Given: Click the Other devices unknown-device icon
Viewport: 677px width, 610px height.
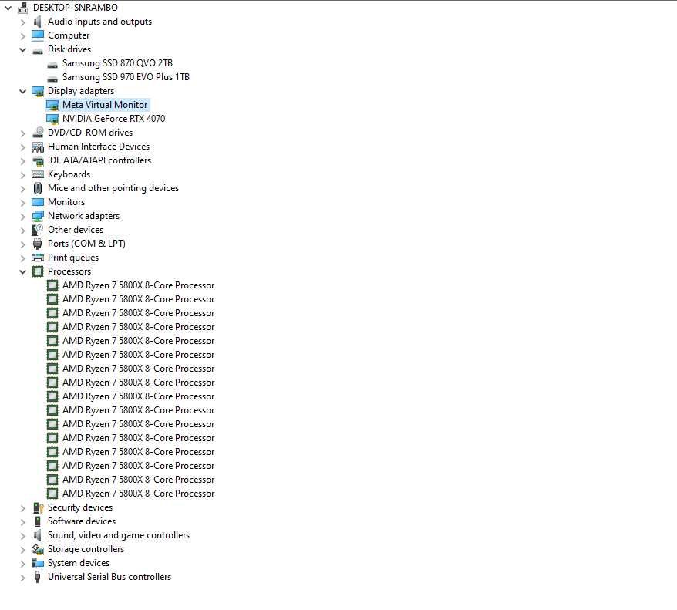Looking at the screenshot, I should tap(38, 230).
